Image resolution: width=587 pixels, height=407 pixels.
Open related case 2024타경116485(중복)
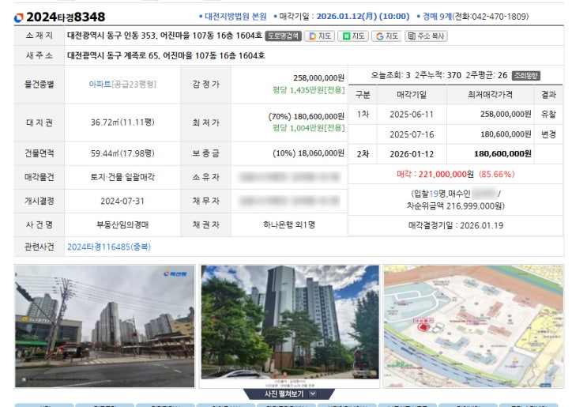[108, 247]
